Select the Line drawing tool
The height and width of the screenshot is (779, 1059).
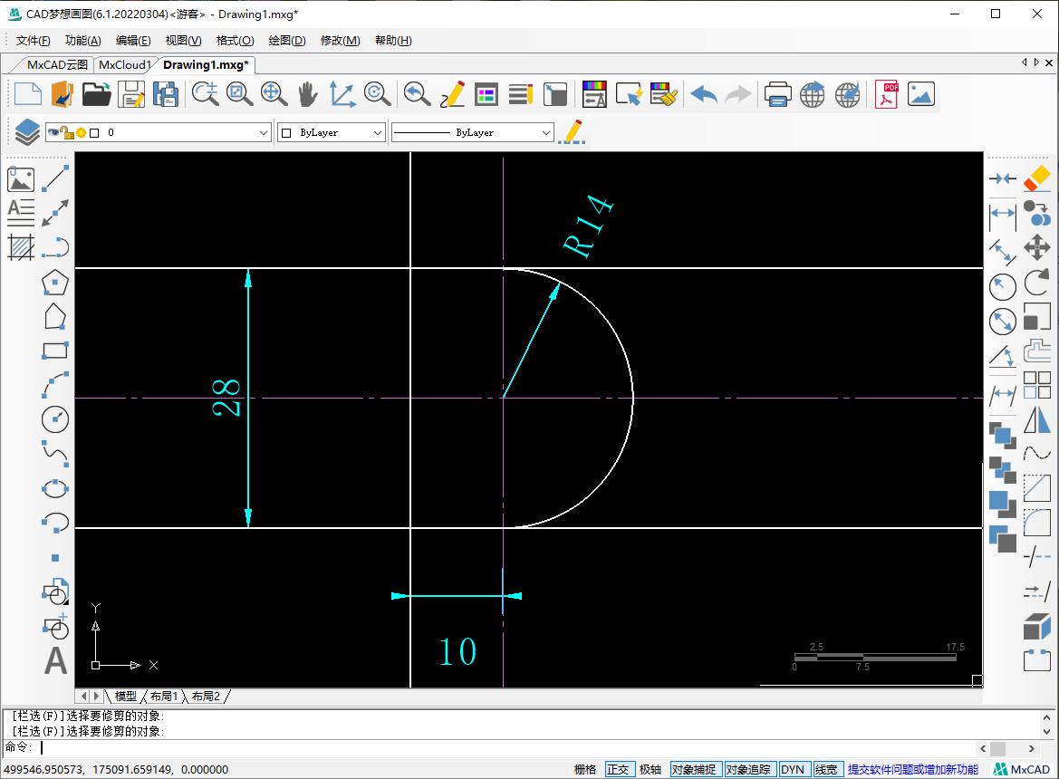(x=55, y=178)
